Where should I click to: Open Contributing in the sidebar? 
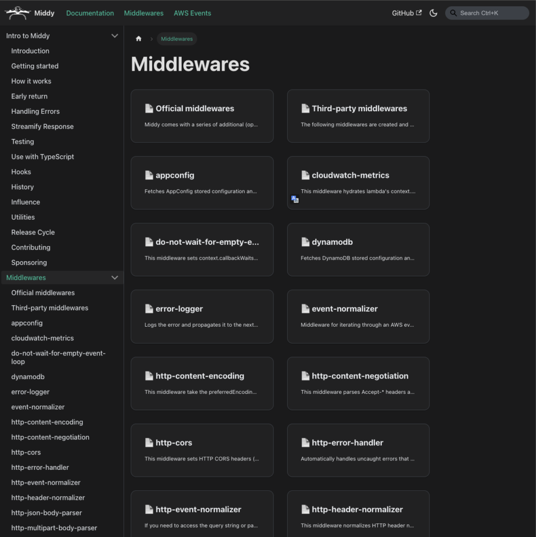point(31,248)
